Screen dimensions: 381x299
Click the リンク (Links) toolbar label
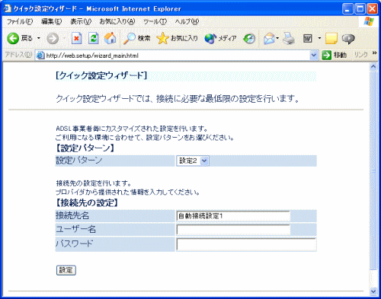[361, 55]
